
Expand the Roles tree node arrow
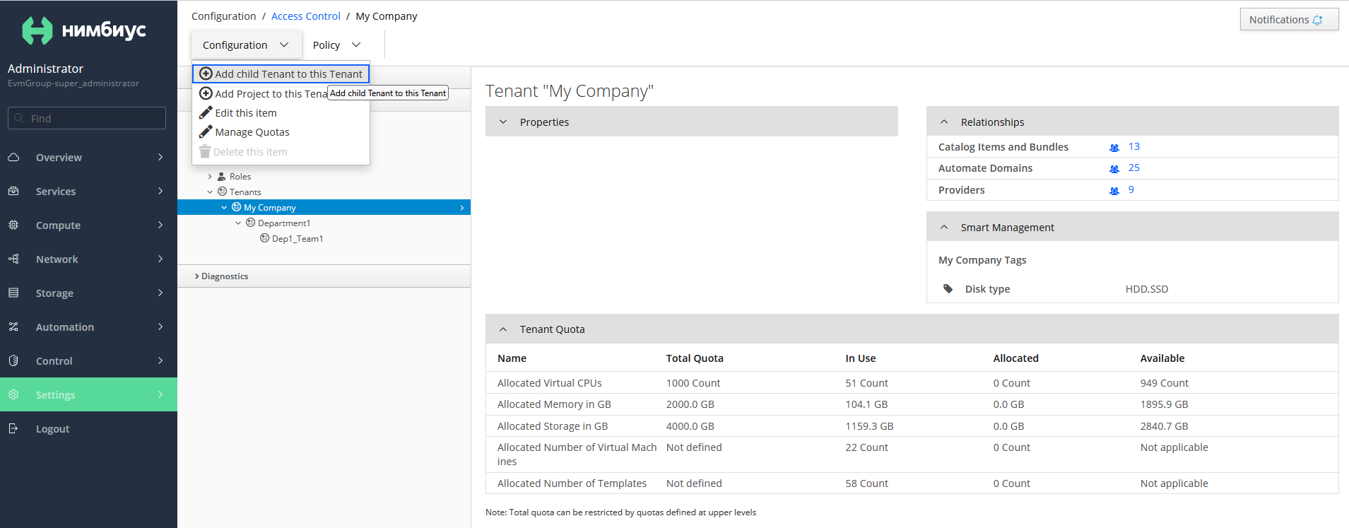[210, 177]
